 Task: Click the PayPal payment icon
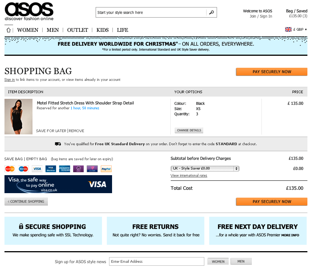pos(106,169)
